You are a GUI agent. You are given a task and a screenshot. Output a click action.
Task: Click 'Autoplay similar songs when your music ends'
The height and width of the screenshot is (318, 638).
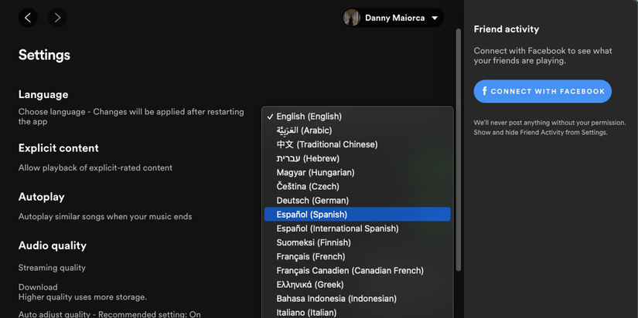105,216
